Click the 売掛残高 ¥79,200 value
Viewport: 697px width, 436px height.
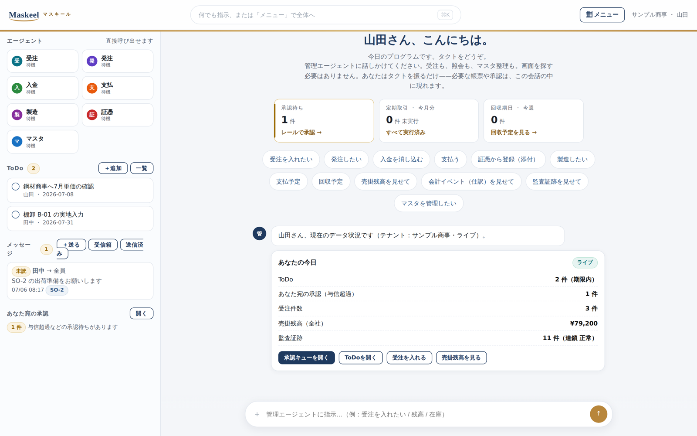(x=584, y=324)
